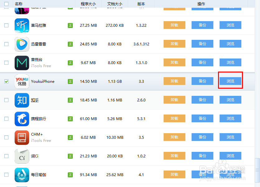Check the 喜马拉雅 row checkbox
260x187 pixels.
pos(6,26)
